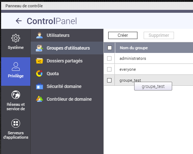Click the Utilisateurs user icon
Viewport: 193px width, 154px height.
[x=39, y=35]
